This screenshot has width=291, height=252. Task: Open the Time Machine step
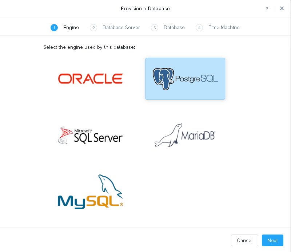click(x=224, y=28)
